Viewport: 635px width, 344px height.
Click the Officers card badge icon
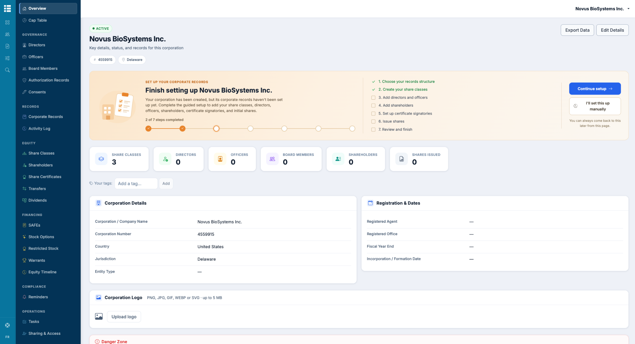pyautogui.click(x=220, y=159)
